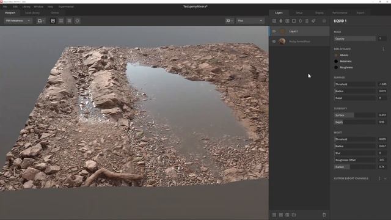This screenshot has height=220, width=391.
Task: Select the Liquid 1 layer
Action: 299,31
